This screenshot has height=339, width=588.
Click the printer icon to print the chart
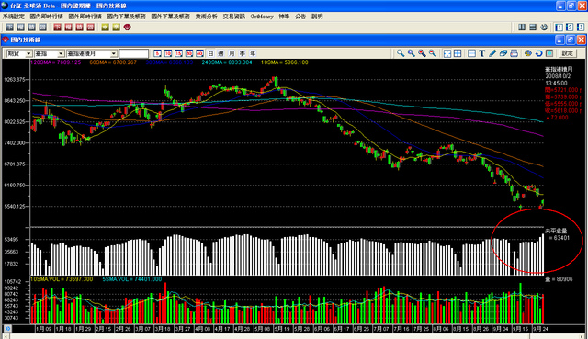click(514, 53)
